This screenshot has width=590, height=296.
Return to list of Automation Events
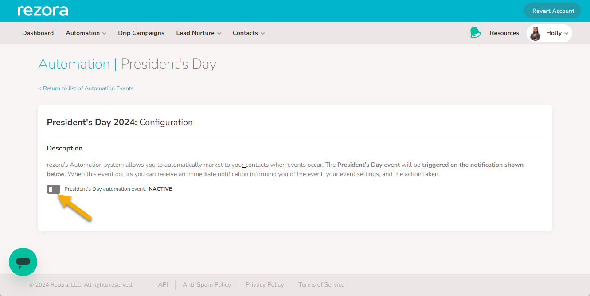pyautogui.click(x=86, y=88)
